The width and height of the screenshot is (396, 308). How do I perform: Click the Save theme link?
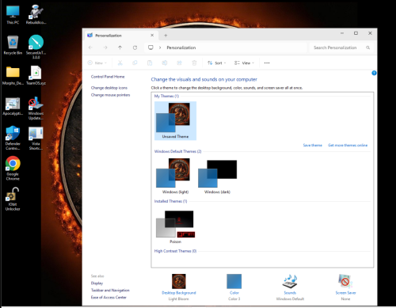[312, 145]
